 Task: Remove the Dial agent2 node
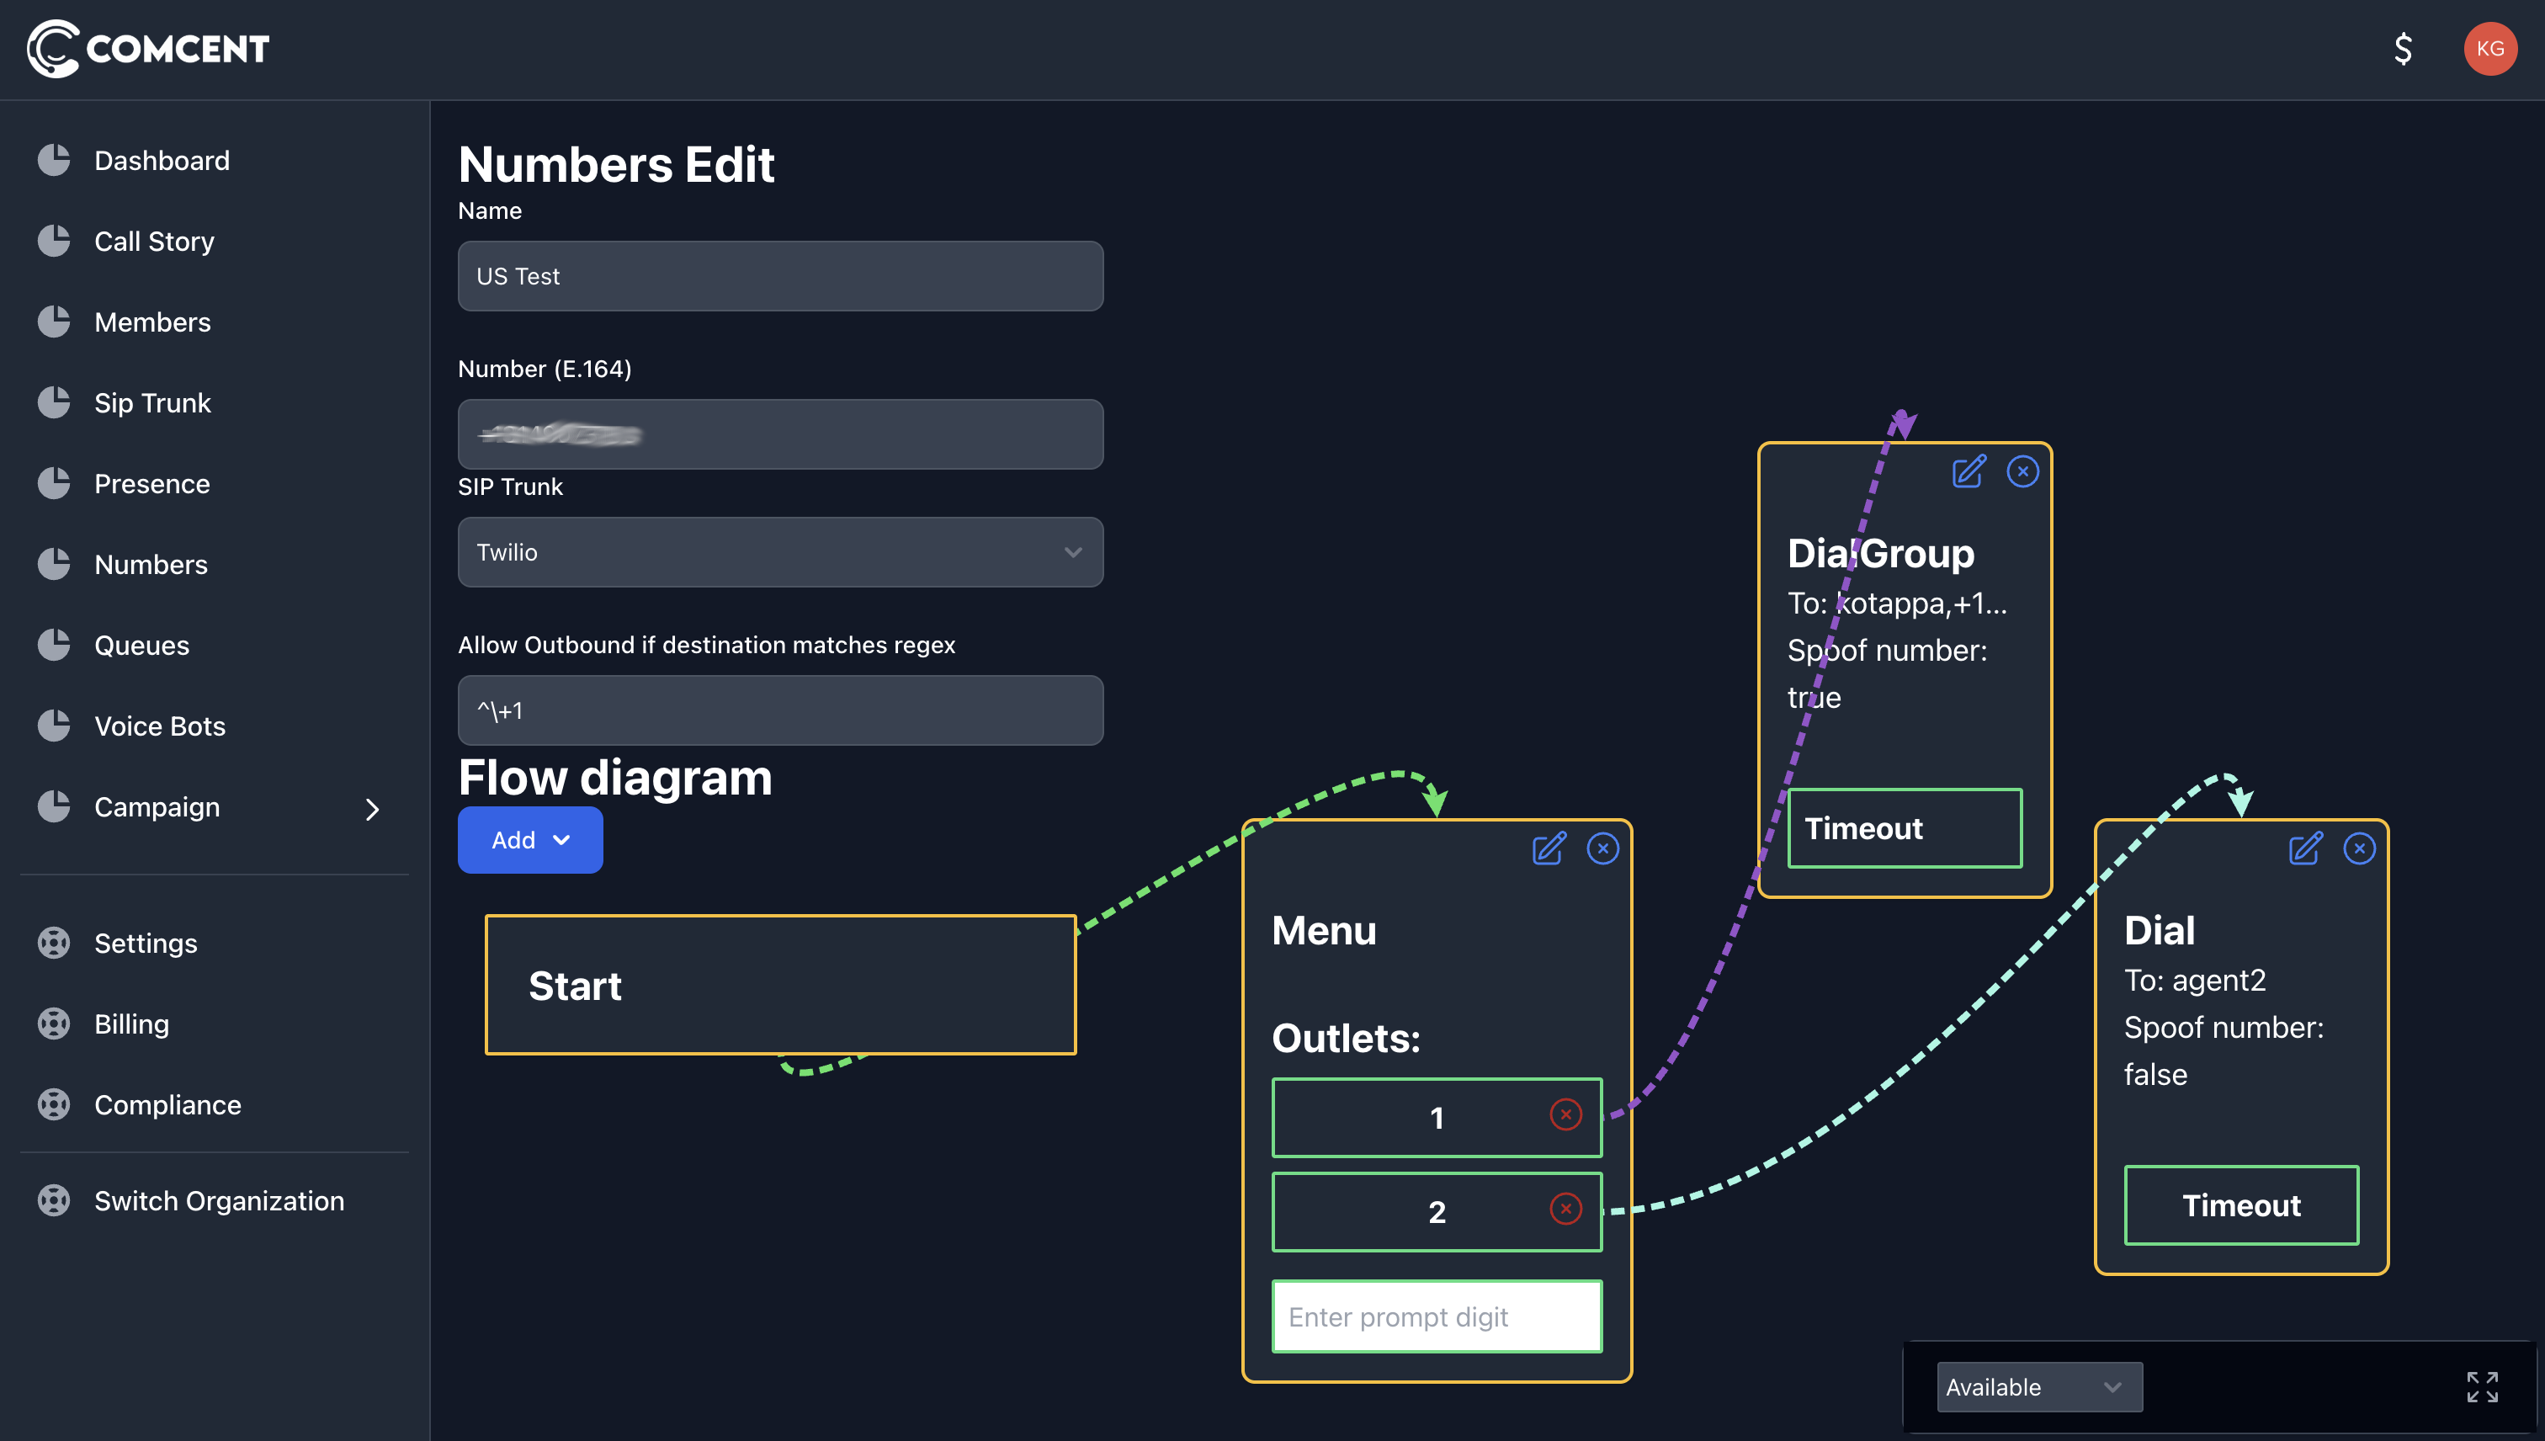[2360, 848]
